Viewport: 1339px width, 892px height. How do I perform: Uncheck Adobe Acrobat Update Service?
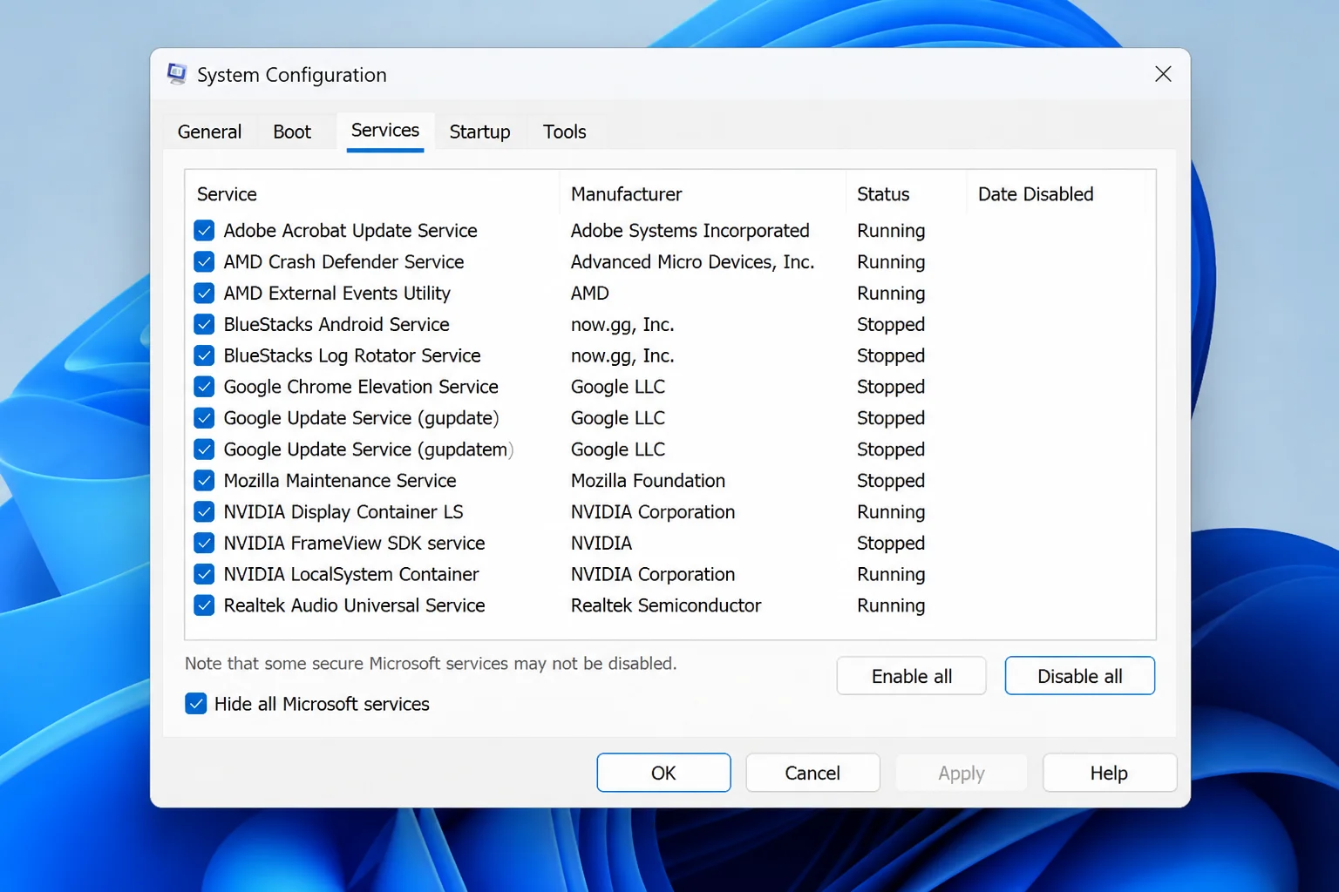(x=204, y=231)
